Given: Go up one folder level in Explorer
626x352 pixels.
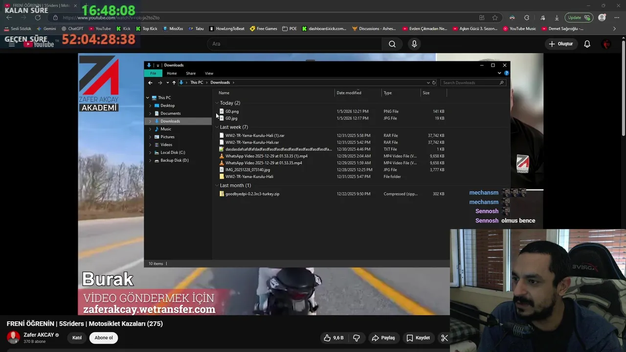Looking at the screenshot, I should [174, 83].
